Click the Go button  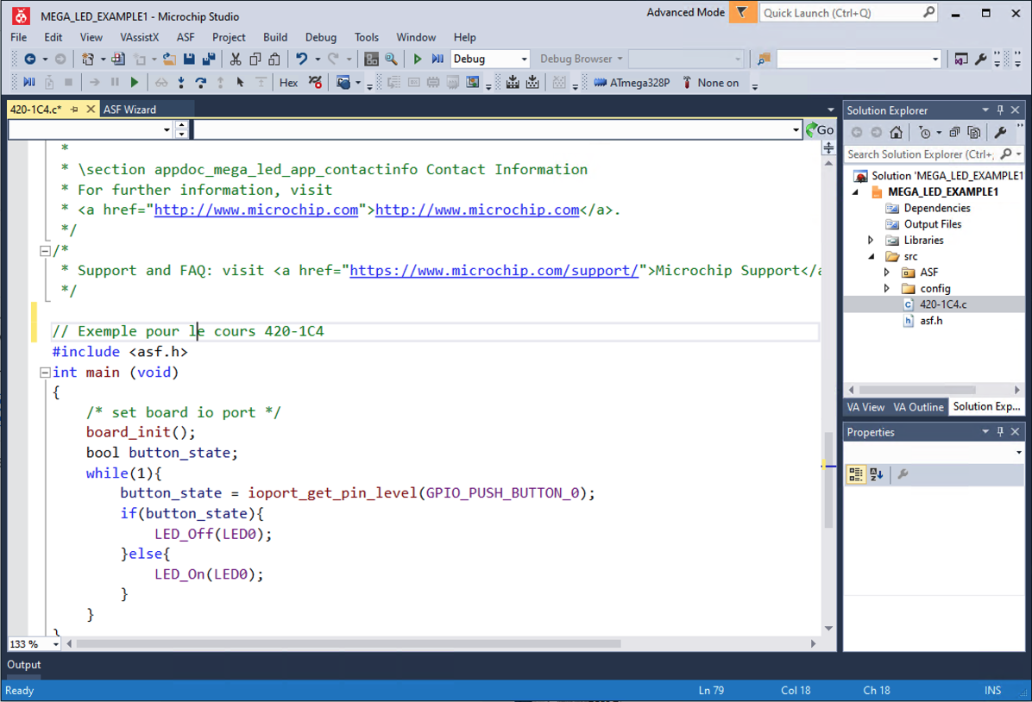click(820, 129)
